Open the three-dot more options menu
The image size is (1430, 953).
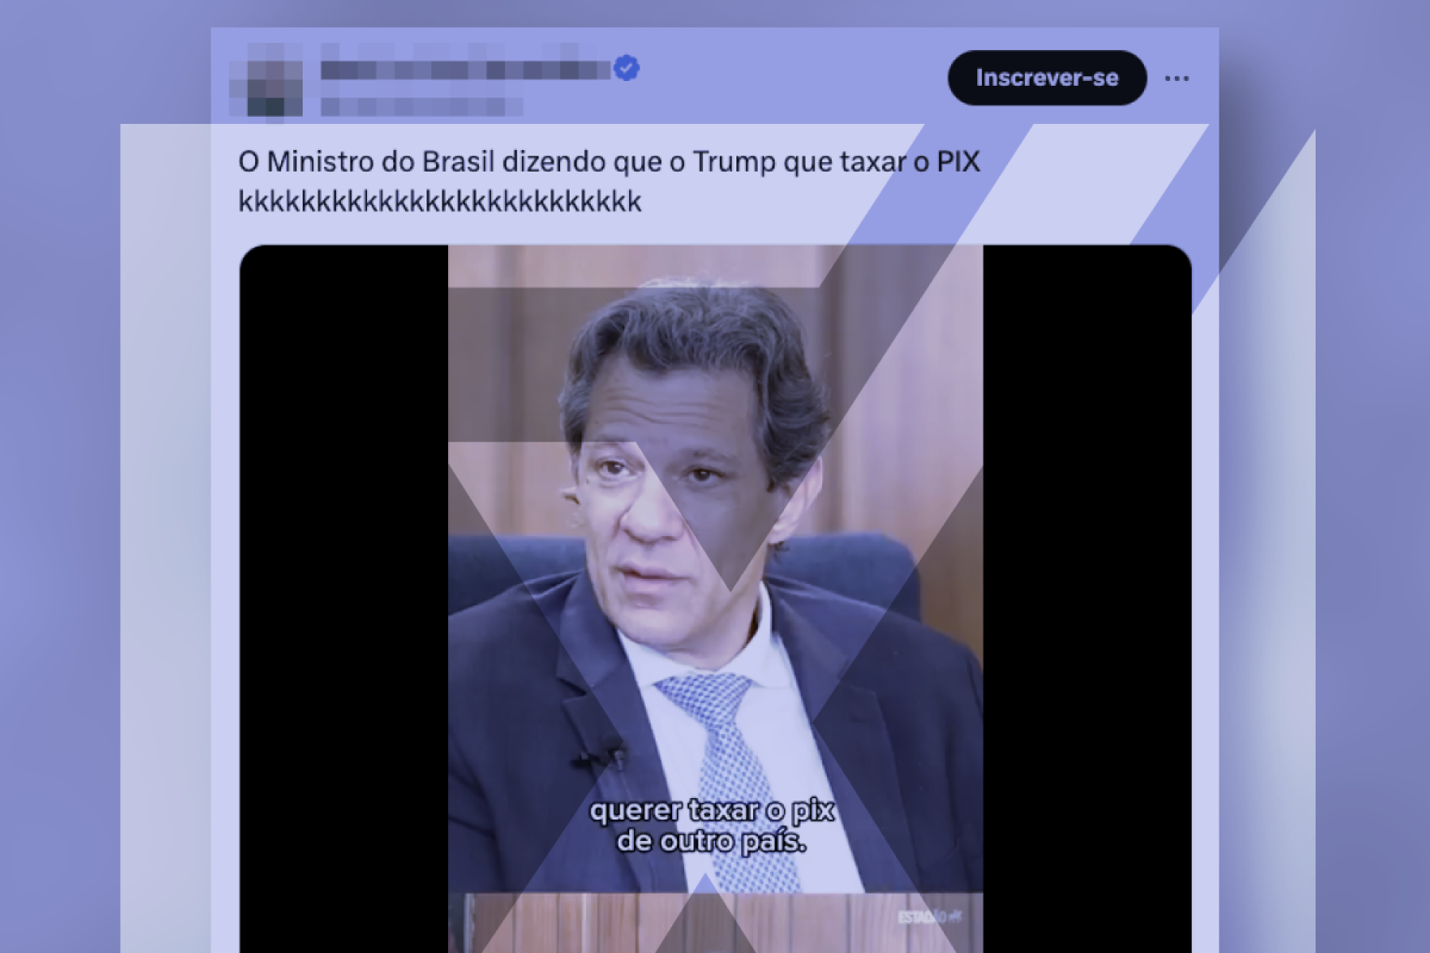[1177, 79]
